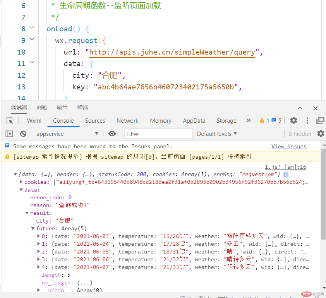Screen dimensions: 326x298
Task: Click the sitemap warning message text
Action: pos(132,156)
